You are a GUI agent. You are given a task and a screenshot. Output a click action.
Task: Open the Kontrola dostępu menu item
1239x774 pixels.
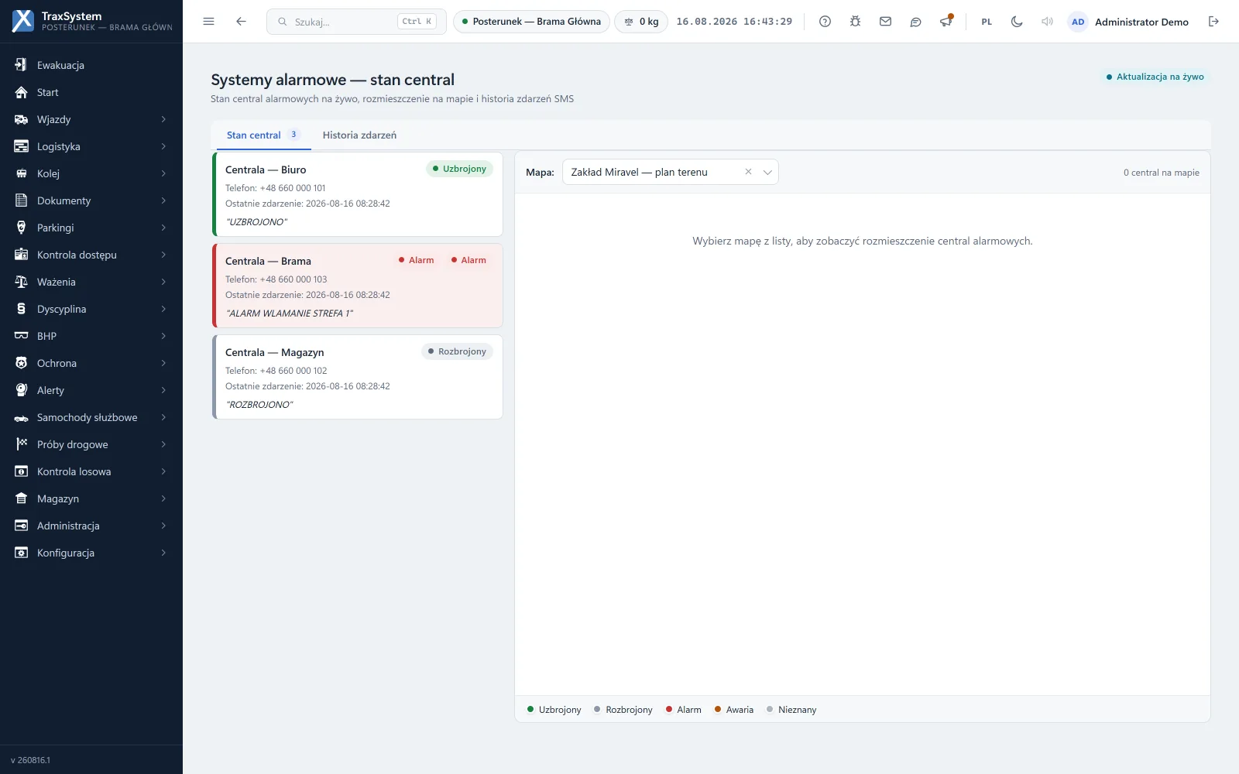91,255
